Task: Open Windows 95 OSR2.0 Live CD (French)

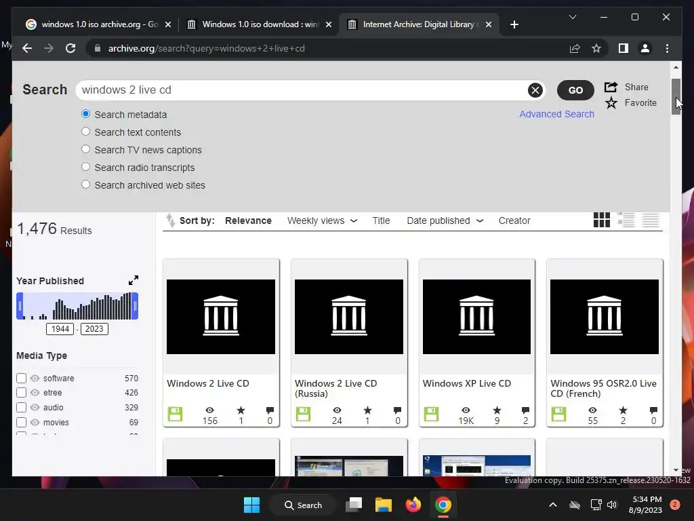Action: tap(603, 389)
